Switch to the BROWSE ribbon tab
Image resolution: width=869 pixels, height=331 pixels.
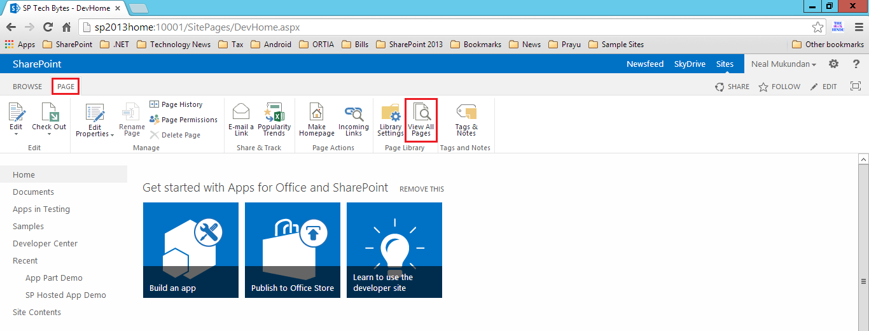[x=27, y=87]
